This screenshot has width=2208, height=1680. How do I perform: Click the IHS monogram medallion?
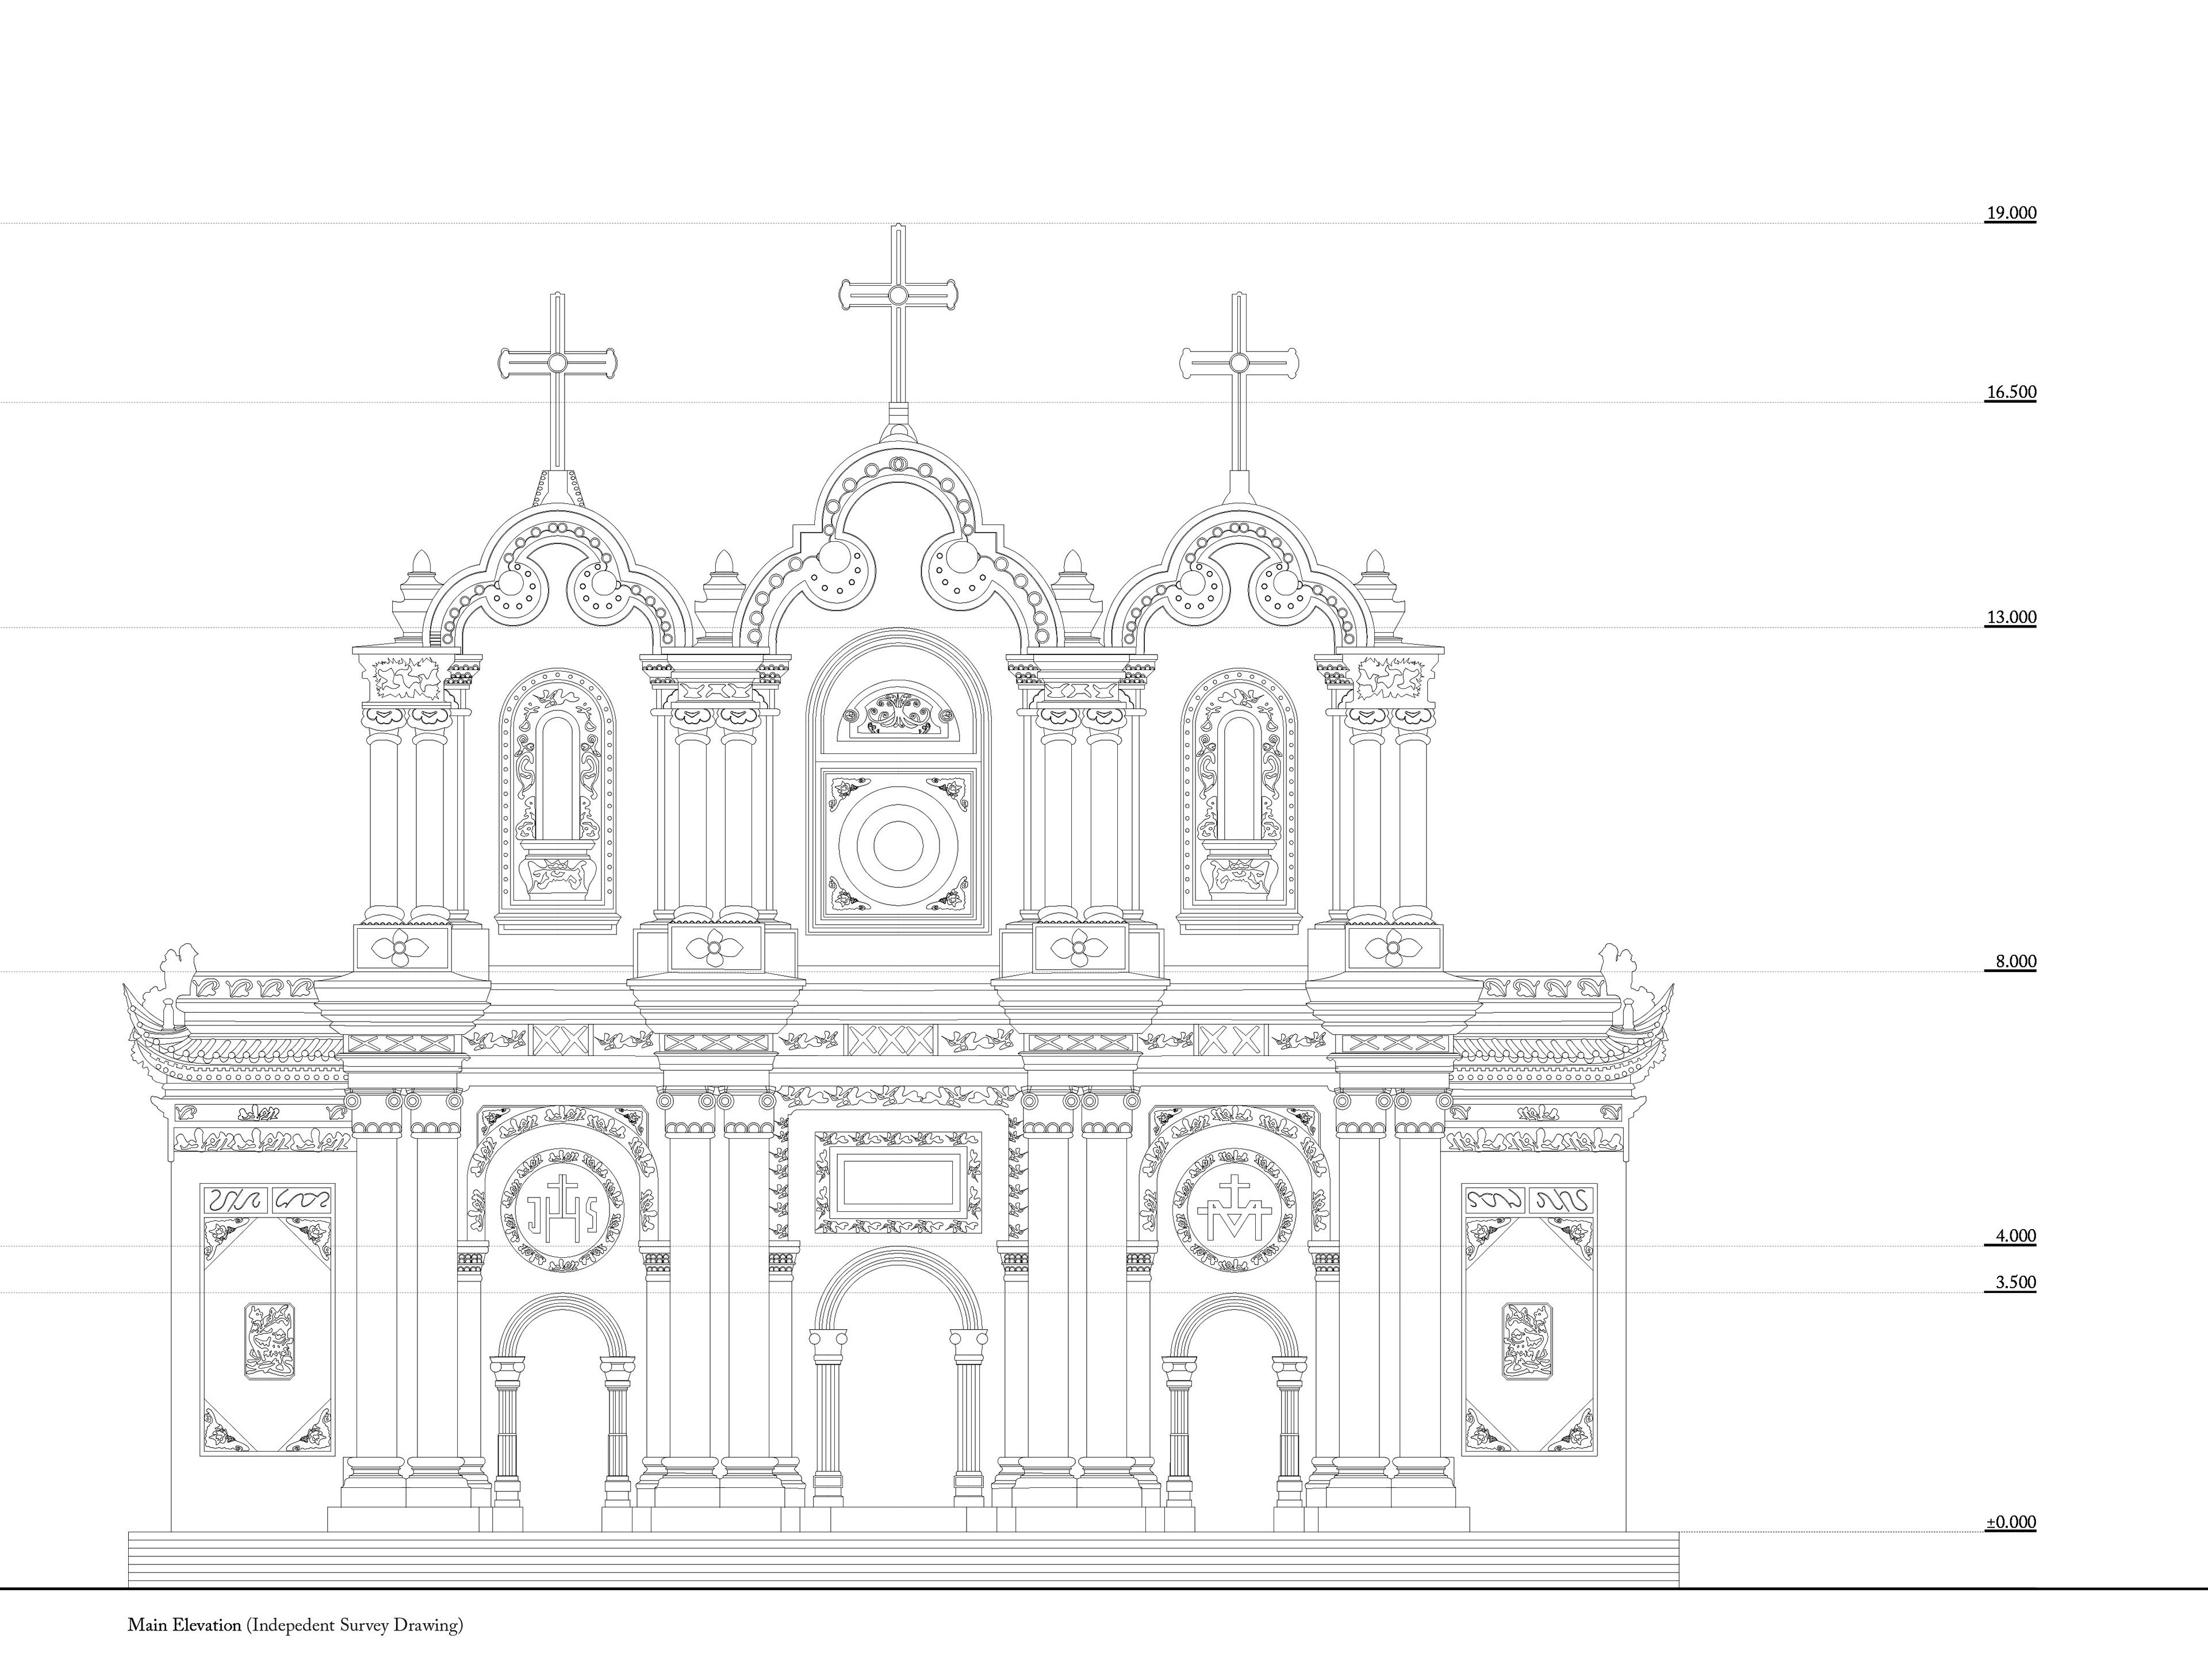562,1210
